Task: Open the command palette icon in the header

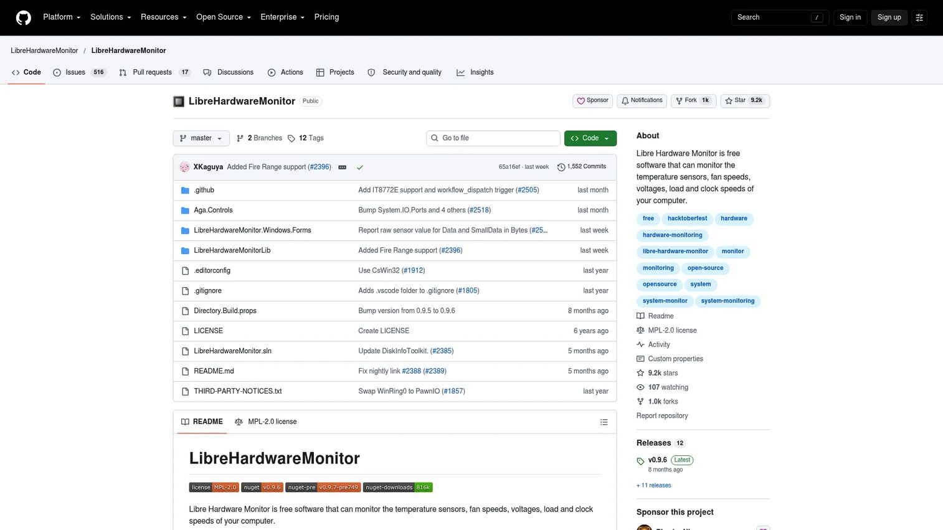Action: (919, 17)
